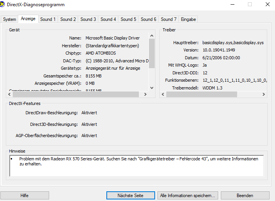Switch to the Eingabe tab
Image resolution: width=275 pixels, height=201 pixels.
pyautogui.click(x=188, y=19)
